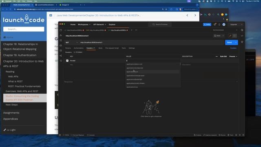This screenshot has width=261, height=147.
Task: Expand the Save options arrow
Action: pos(223,36)
